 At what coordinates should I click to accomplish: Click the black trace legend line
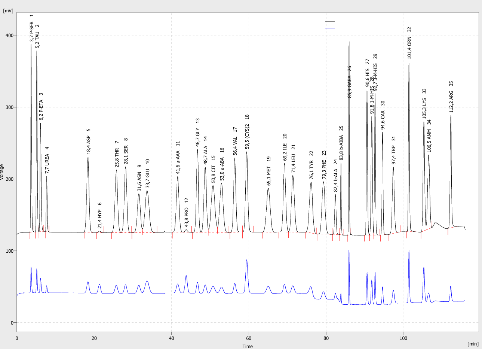pos(330,22)
